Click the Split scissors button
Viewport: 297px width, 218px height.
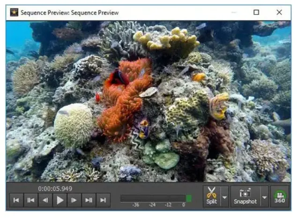(211, 196)
